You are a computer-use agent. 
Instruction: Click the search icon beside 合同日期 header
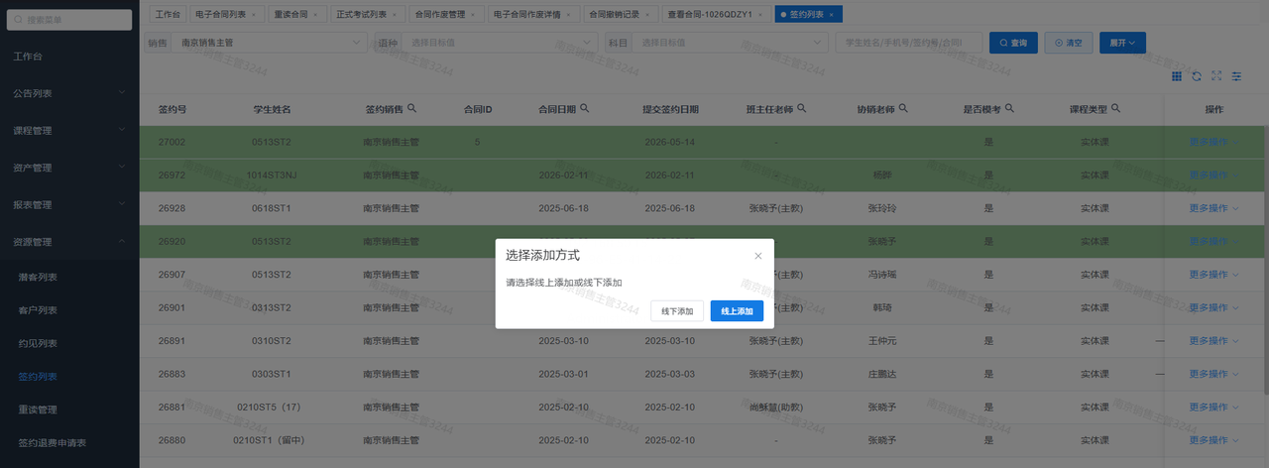click(585, 109)
